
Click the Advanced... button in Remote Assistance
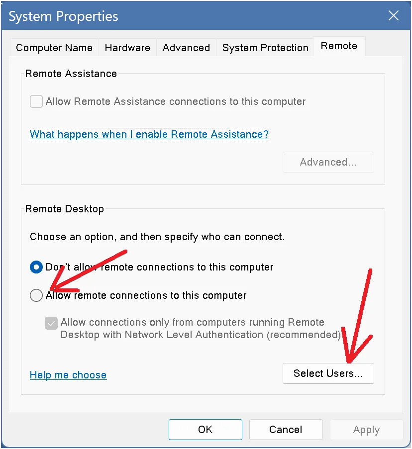tap(328, 162)
